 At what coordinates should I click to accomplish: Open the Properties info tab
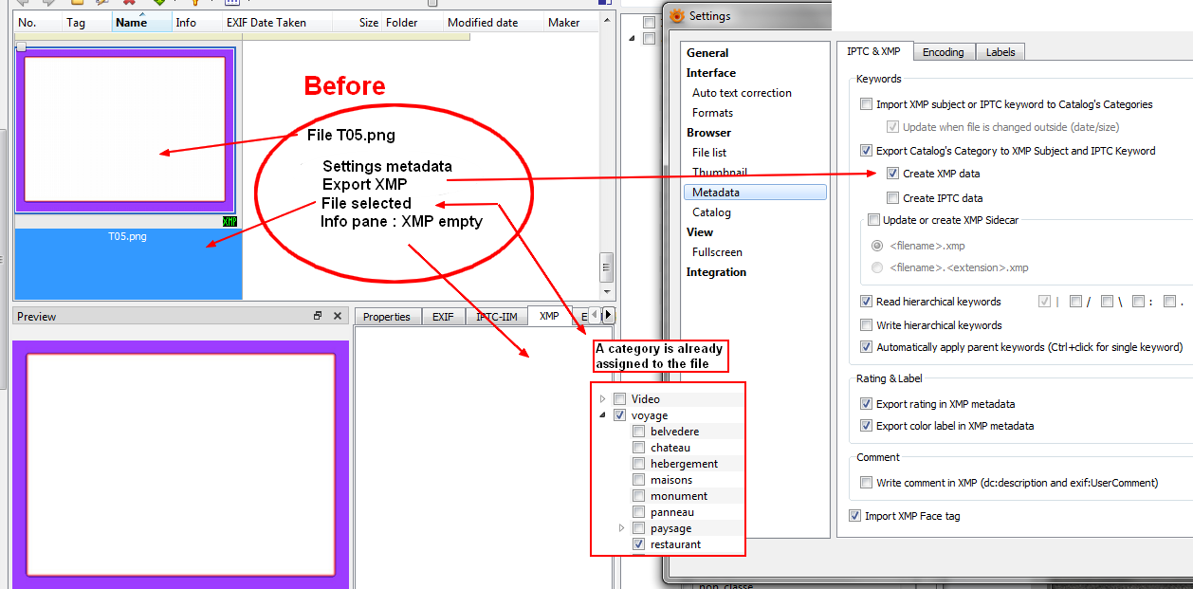(387, 316)
